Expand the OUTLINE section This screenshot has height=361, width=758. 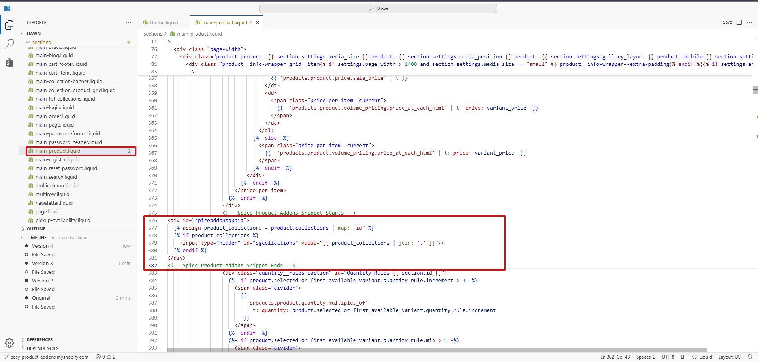click(36, 229)
